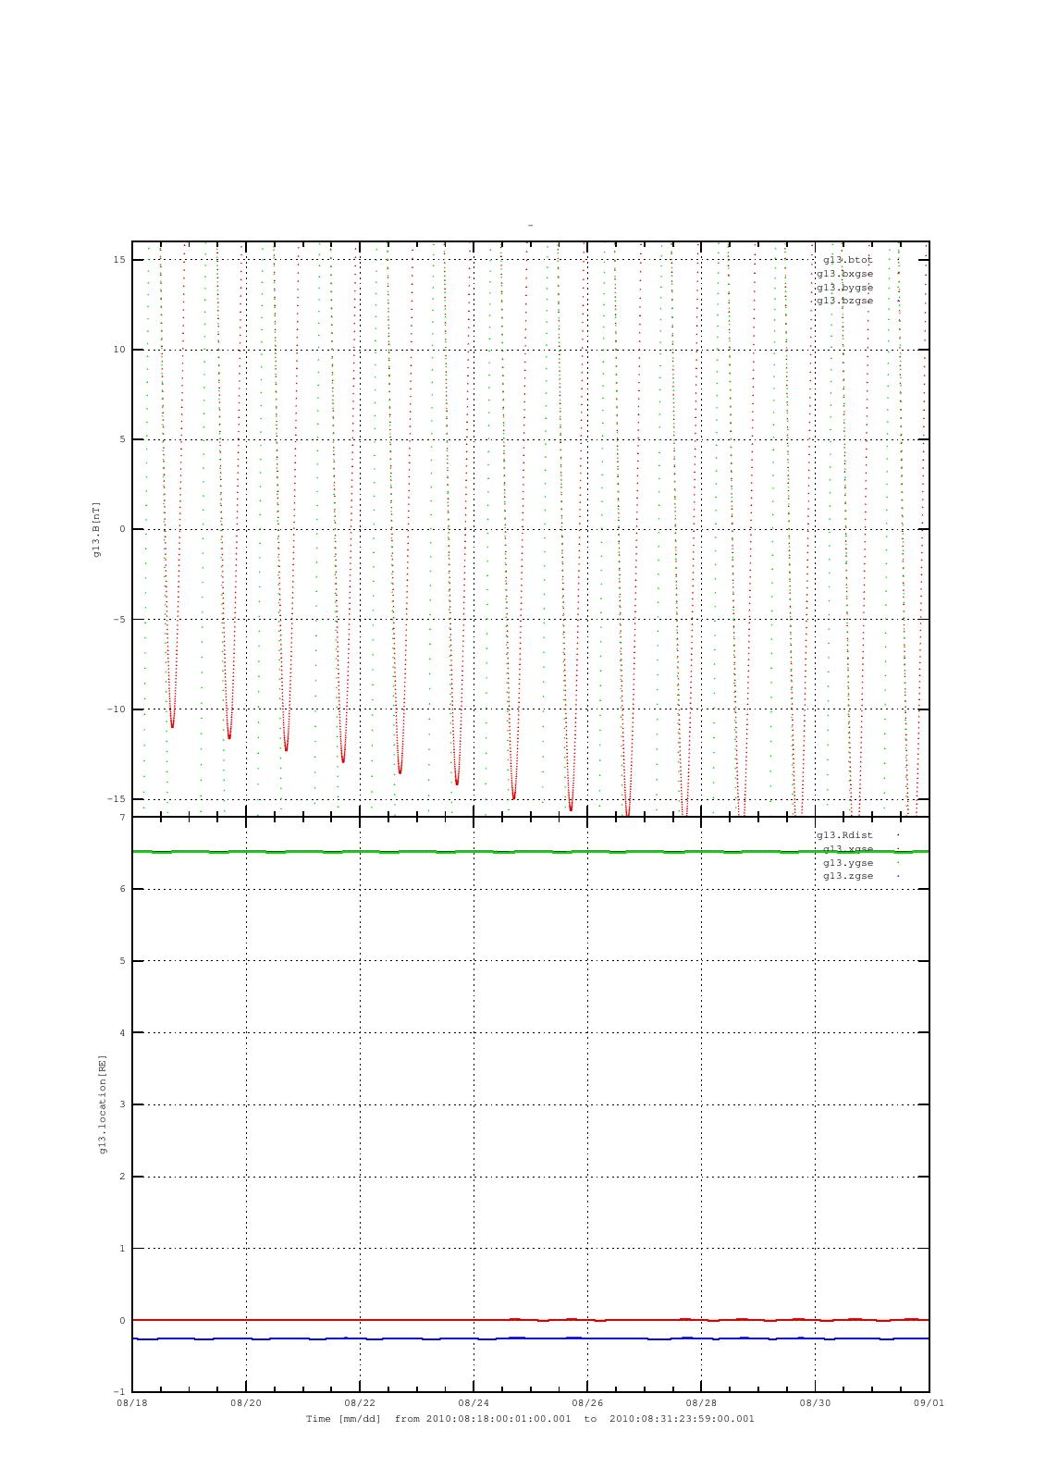Screen dimensions: 1046x1480
Task: Click the g13.ygse legend entry
Action: pyautogui.click(x=848, y=862)
